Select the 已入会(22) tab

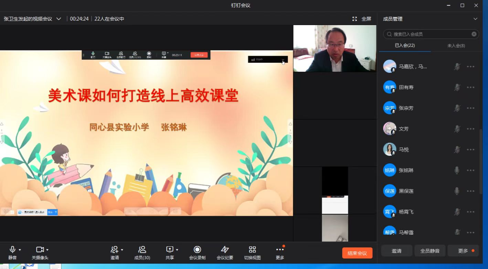click(x=405, y=45)
